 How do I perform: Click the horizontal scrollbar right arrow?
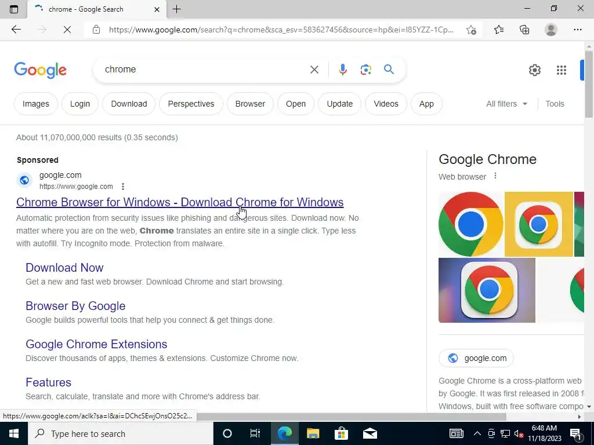coord(579,417)
